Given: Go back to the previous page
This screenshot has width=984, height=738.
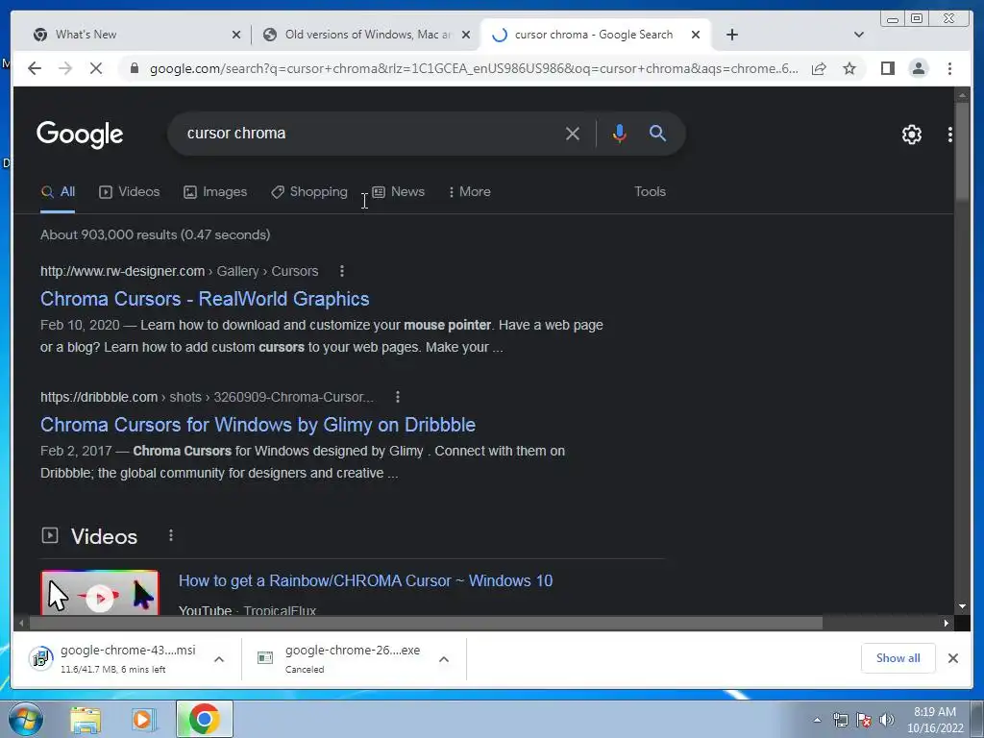Looking at the screenshot, I should (x=35, y=68).
